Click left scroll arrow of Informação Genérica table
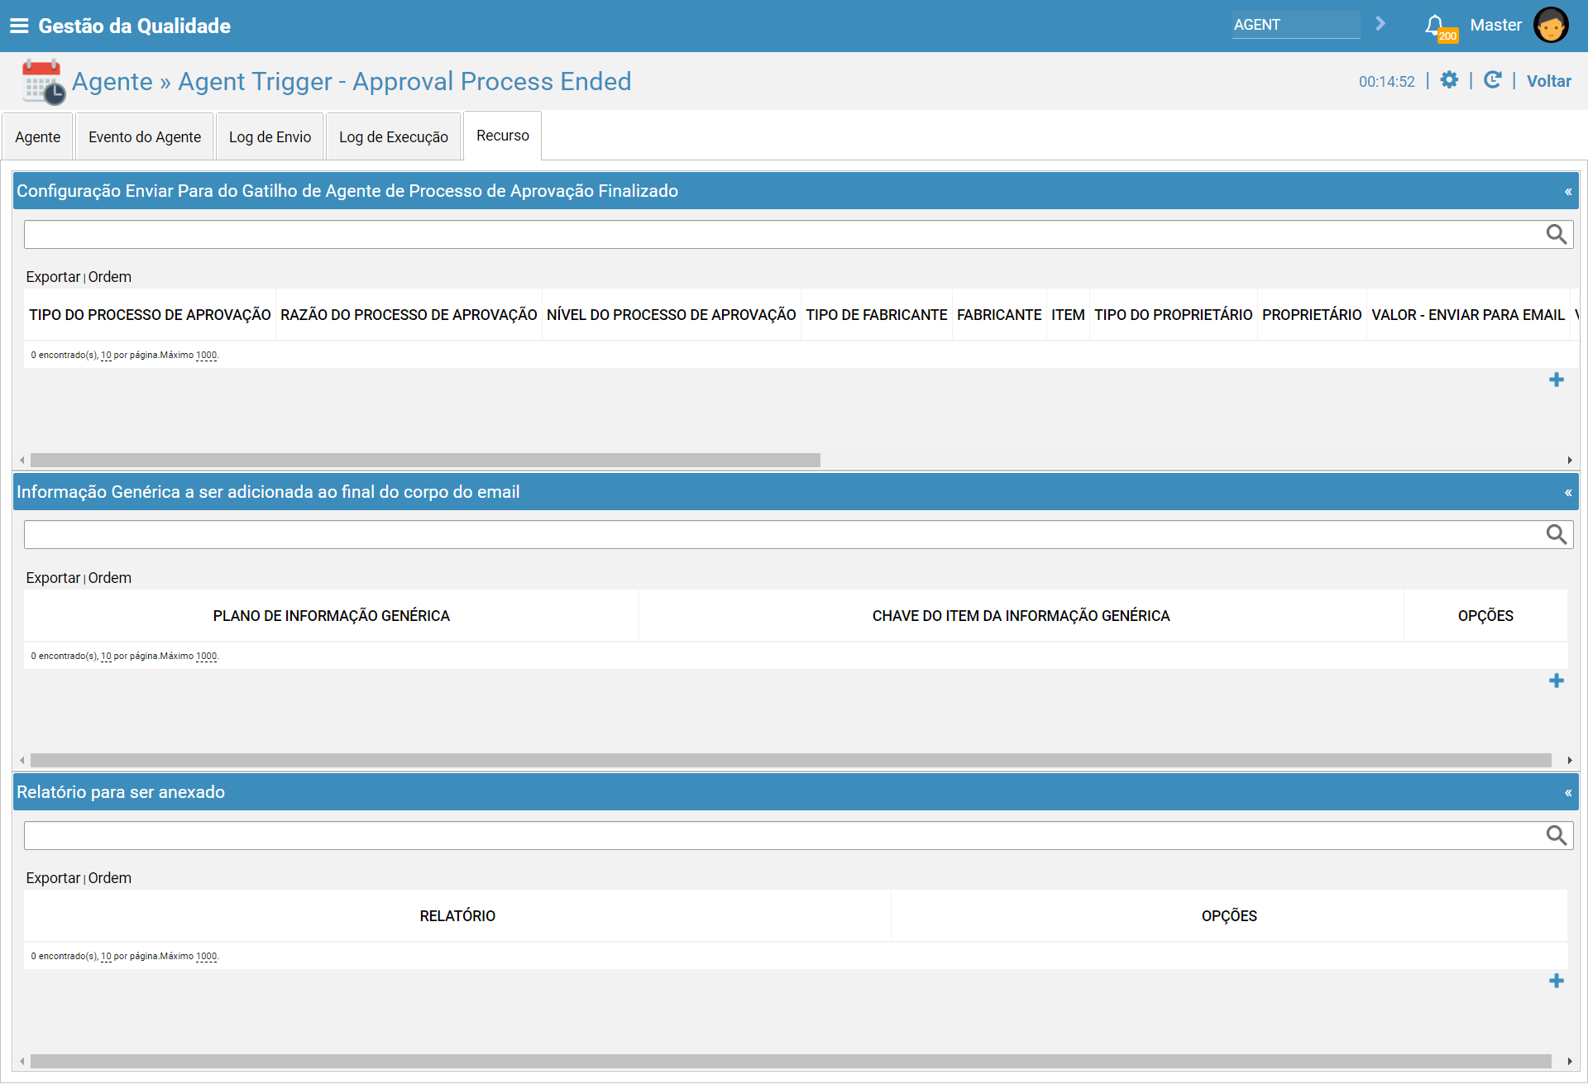The height and width of the screenshot is (1089, 1588). click(x=22, y=761)
